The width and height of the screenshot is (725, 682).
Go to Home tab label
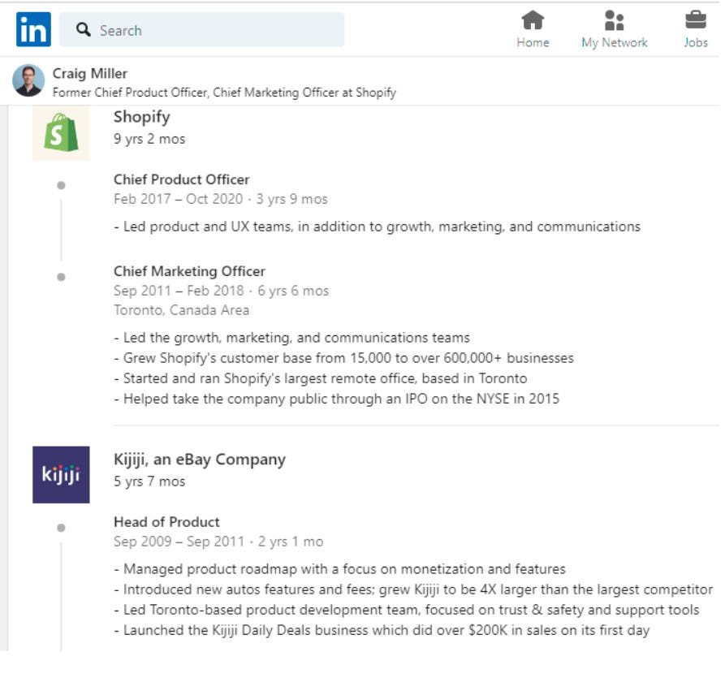pos(533,42)
